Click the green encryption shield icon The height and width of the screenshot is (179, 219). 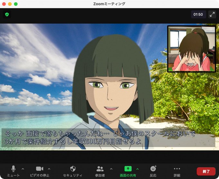pyautogui.click(x=7, y=15)
